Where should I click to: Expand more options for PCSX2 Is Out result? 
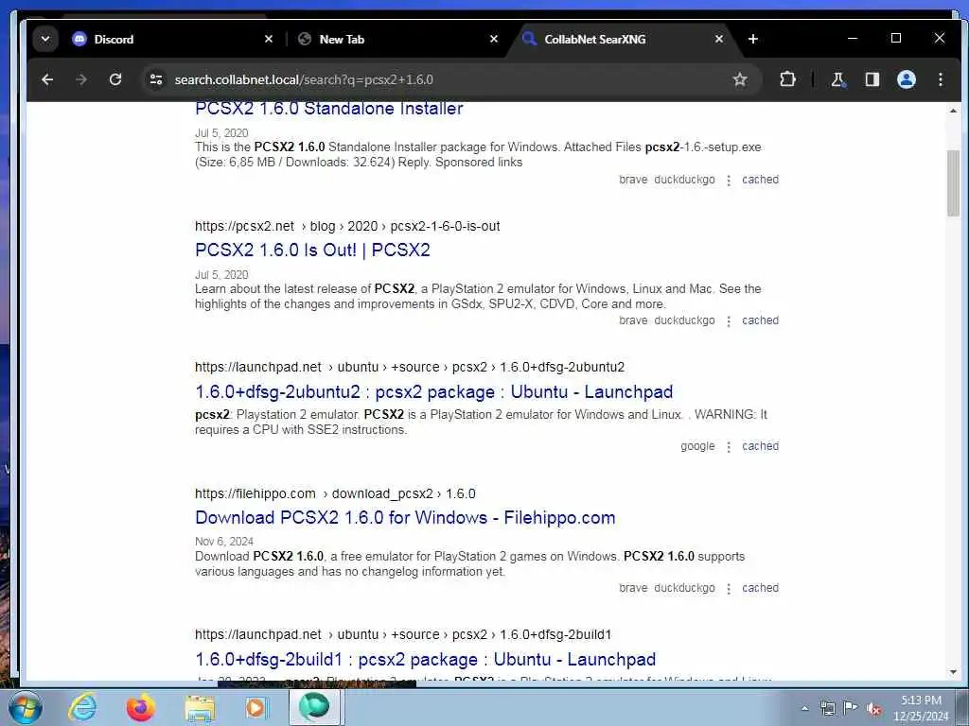coord(729,321)
